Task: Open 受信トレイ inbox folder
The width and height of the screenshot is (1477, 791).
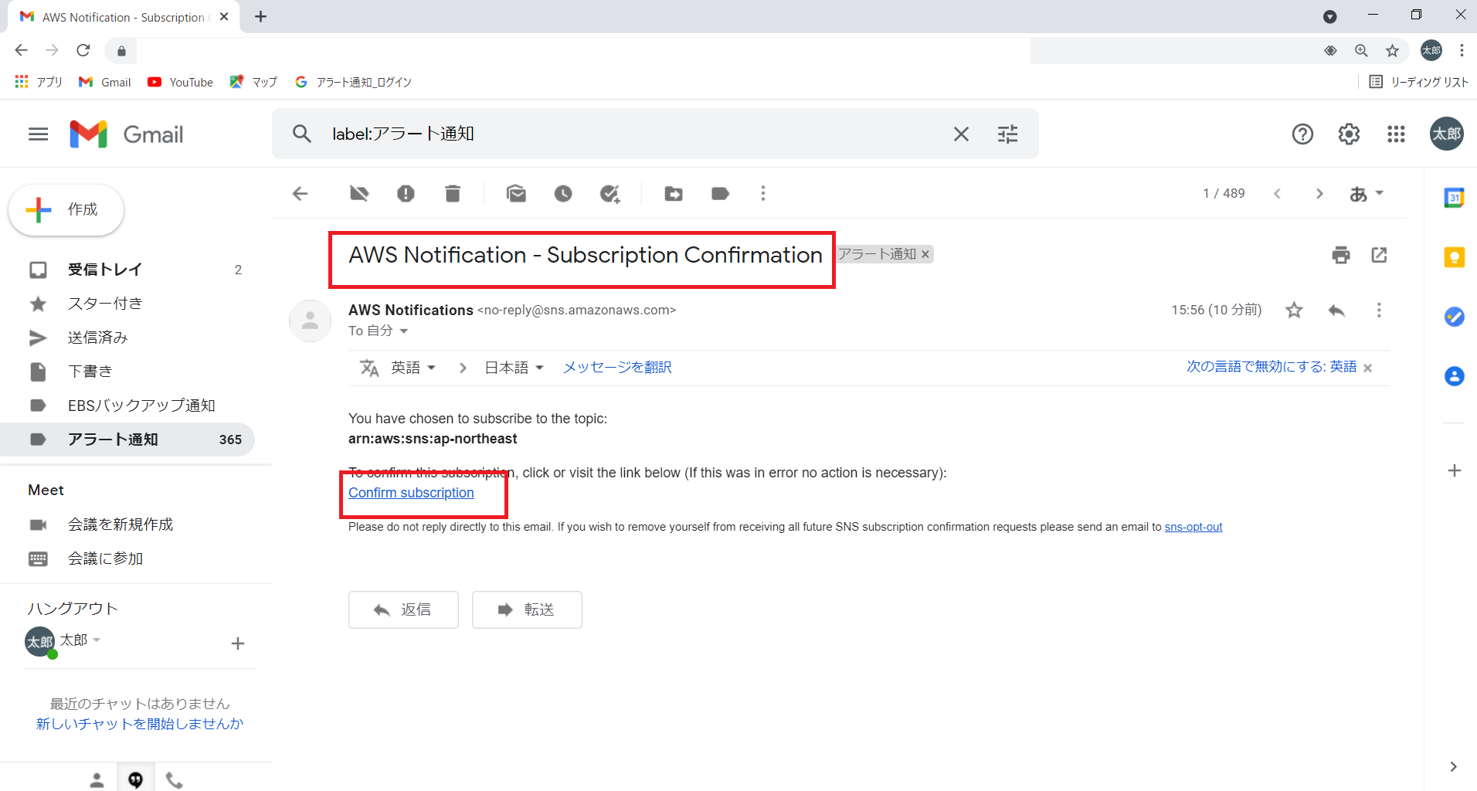Action: [x=127, y=270]
